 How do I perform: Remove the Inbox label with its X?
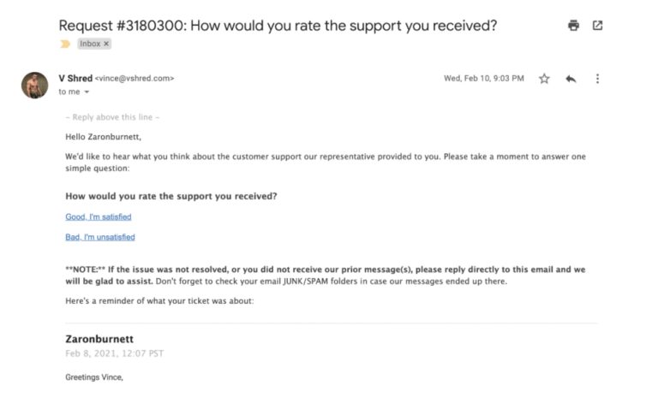pyautogui.click(x=107, y=44)
